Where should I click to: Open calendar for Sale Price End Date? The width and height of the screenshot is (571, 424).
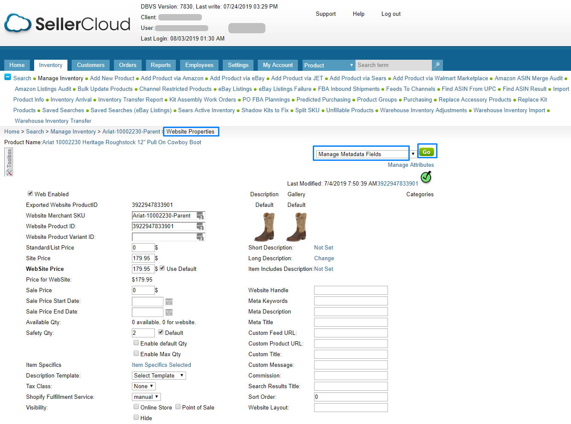tap(169, 312)
